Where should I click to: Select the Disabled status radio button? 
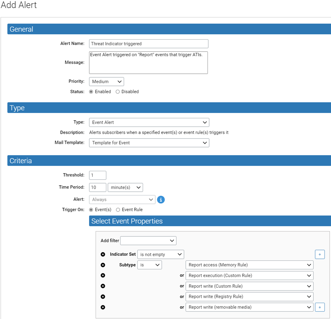click(x=118, y=92)
